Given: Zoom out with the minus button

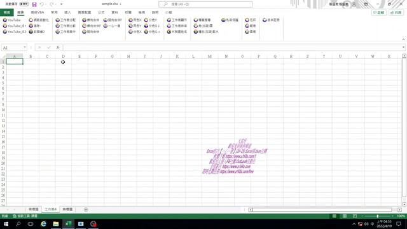Looking at the screenshot, I should tap(363, 216).
